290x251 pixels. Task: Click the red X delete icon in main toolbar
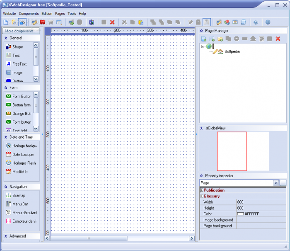[112, 22]
